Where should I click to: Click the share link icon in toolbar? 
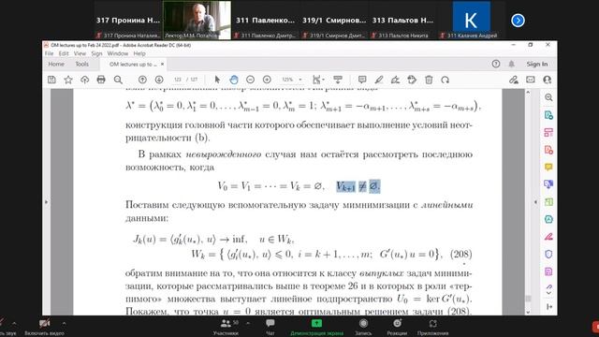[x=514, y=80]
